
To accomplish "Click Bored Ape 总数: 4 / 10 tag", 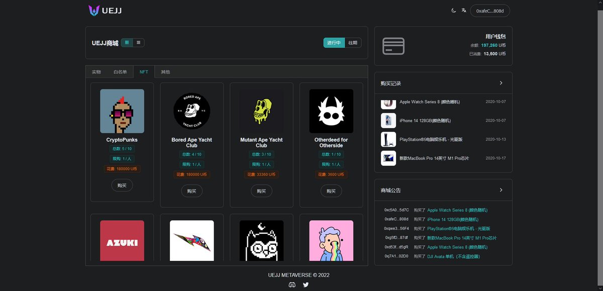I will [191, 154].
